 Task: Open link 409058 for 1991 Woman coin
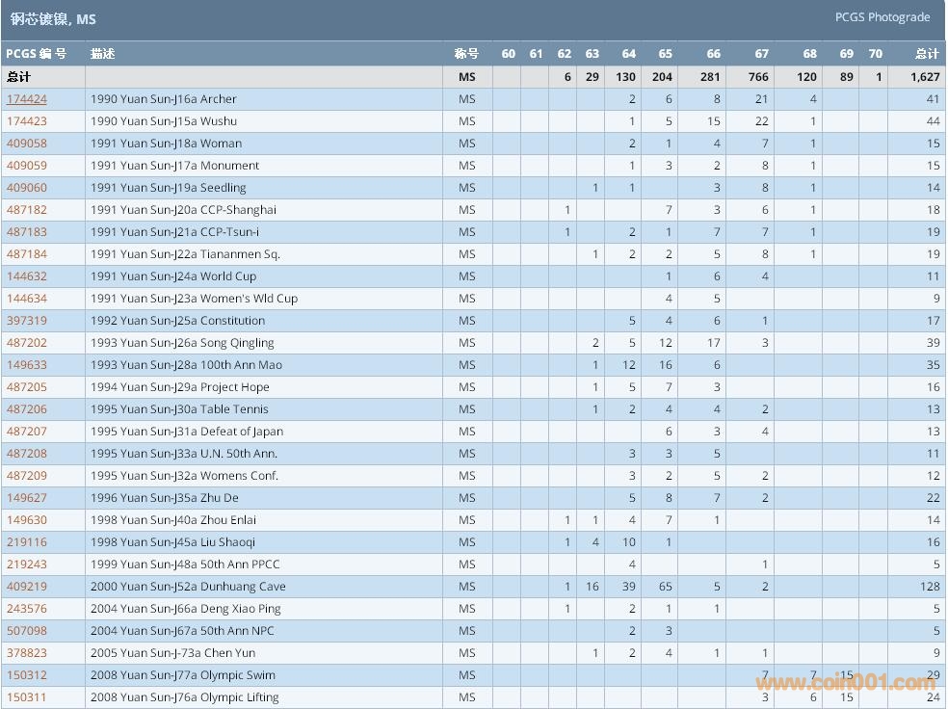pyautogui.click(x=27, y=144)
